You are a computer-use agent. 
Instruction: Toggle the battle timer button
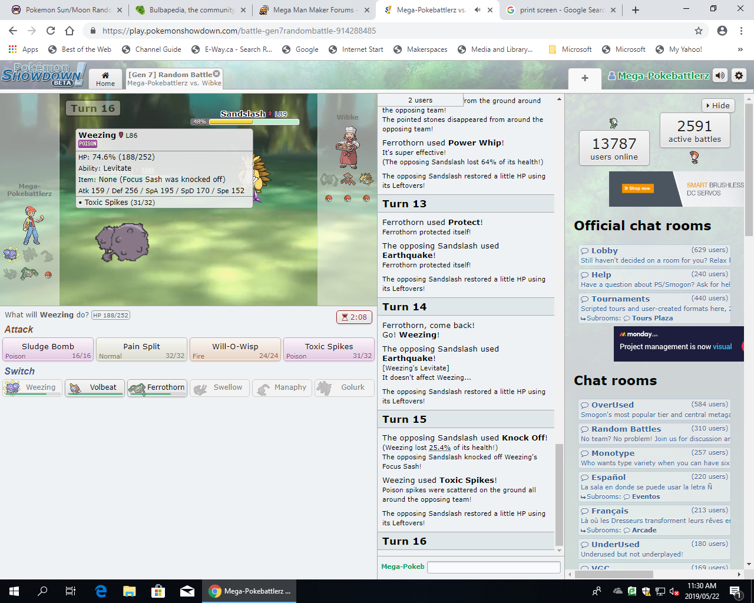pyautogui.click(x=353, y=317)
